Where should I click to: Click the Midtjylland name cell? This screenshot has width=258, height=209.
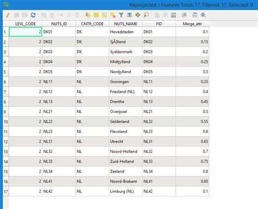[x=126, y=62]
